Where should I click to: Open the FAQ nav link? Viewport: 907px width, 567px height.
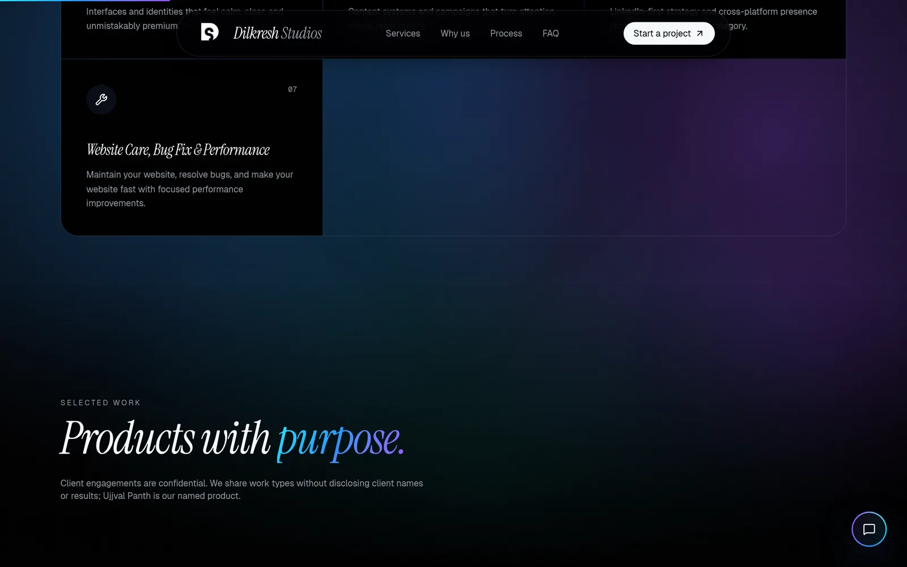tap(550, 33)
